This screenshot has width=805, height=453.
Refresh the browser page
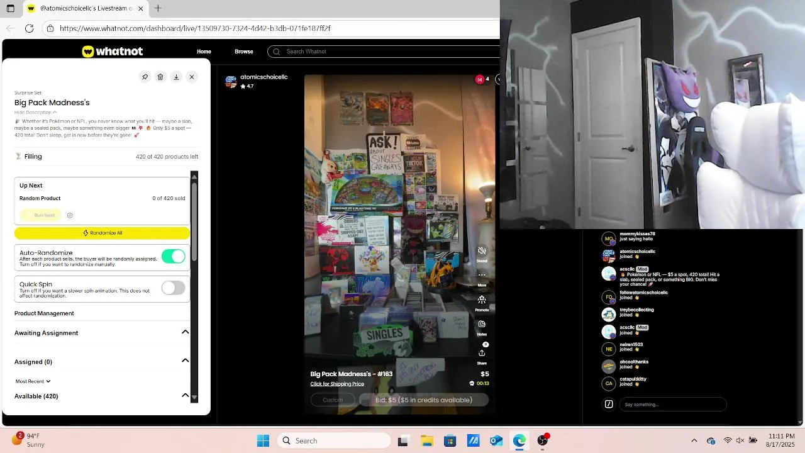click(x=29, y=28)
